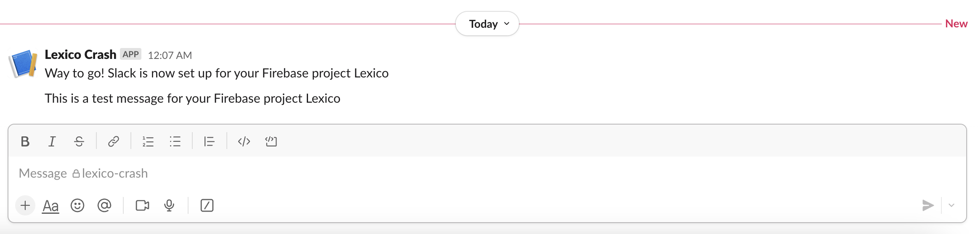Open the send options chevron
The image size is (978, 234).
(951, 205)
